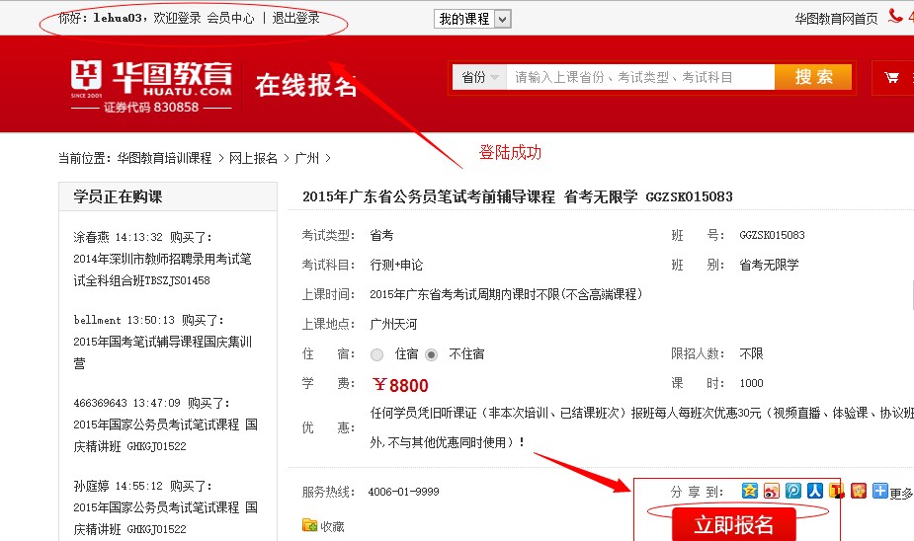
Task: Click 更多 share options text
Action: coord(901,494)
